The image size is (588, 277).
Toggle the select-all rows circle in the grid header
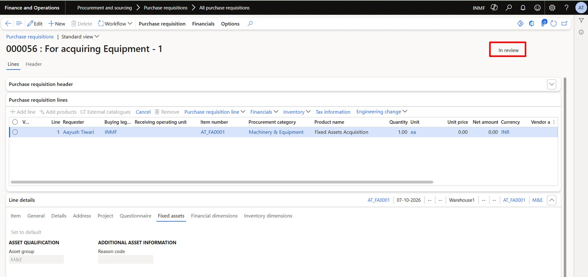click(15, 122)
